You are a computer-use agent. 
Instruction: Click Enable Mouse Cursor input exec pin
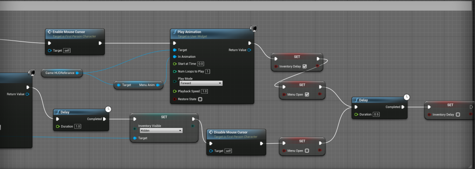click(50, 43)
